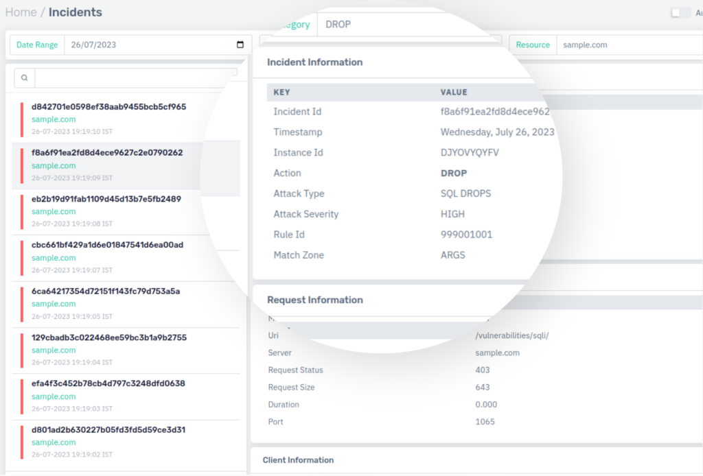Toggle the Auto switch at top right
The width and height of the screenshot is (703, 476).
tap(681, 12)
